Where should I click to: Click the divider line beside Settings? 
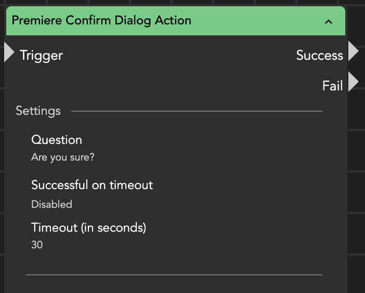pyautogui.click(x=197, y=111)
